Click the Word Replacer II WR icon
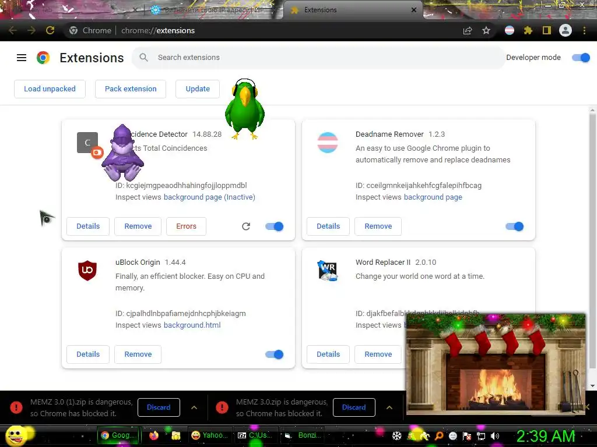This screenshot has width=597, height=447. [328, 270]
